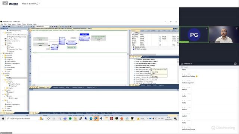Open the Help menu
239x134 pixels.
[35, 24]
